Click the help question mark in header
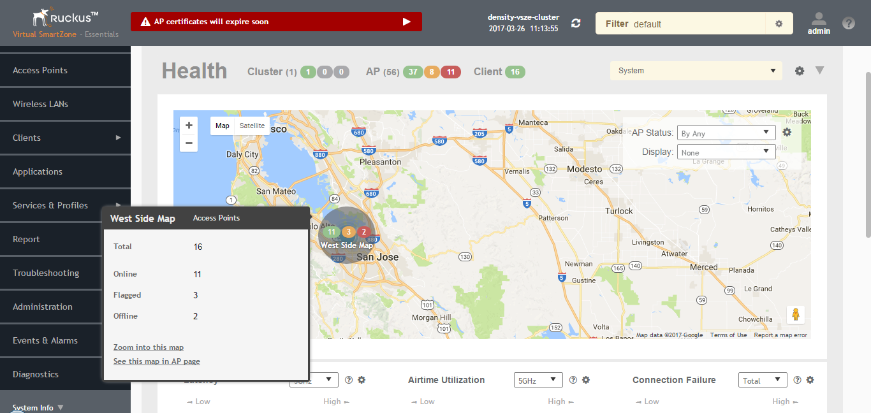The image size is (871, 413). coord(848,24)
